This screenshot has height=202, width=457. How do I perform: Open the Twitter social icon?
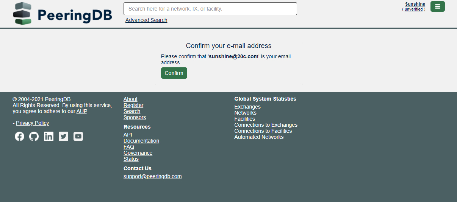pos(64,137)
